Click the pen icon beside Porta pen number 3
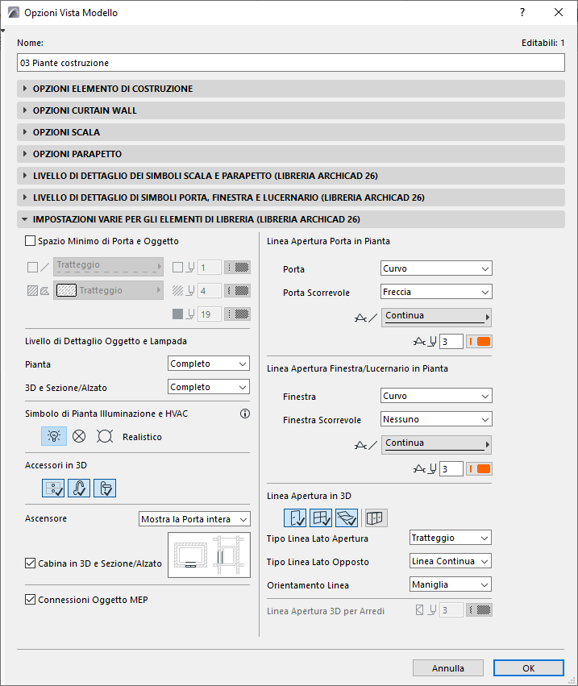Screen dimensions: 578x686 425,342
